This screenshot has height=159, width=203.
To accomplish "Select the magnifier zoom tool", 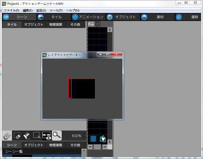I will tap(57, 136).
